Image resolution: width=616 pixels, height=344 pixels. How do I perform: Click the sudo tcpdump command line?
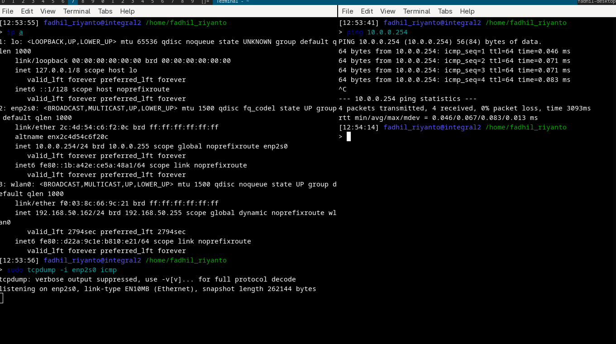(x=62, y=270)
